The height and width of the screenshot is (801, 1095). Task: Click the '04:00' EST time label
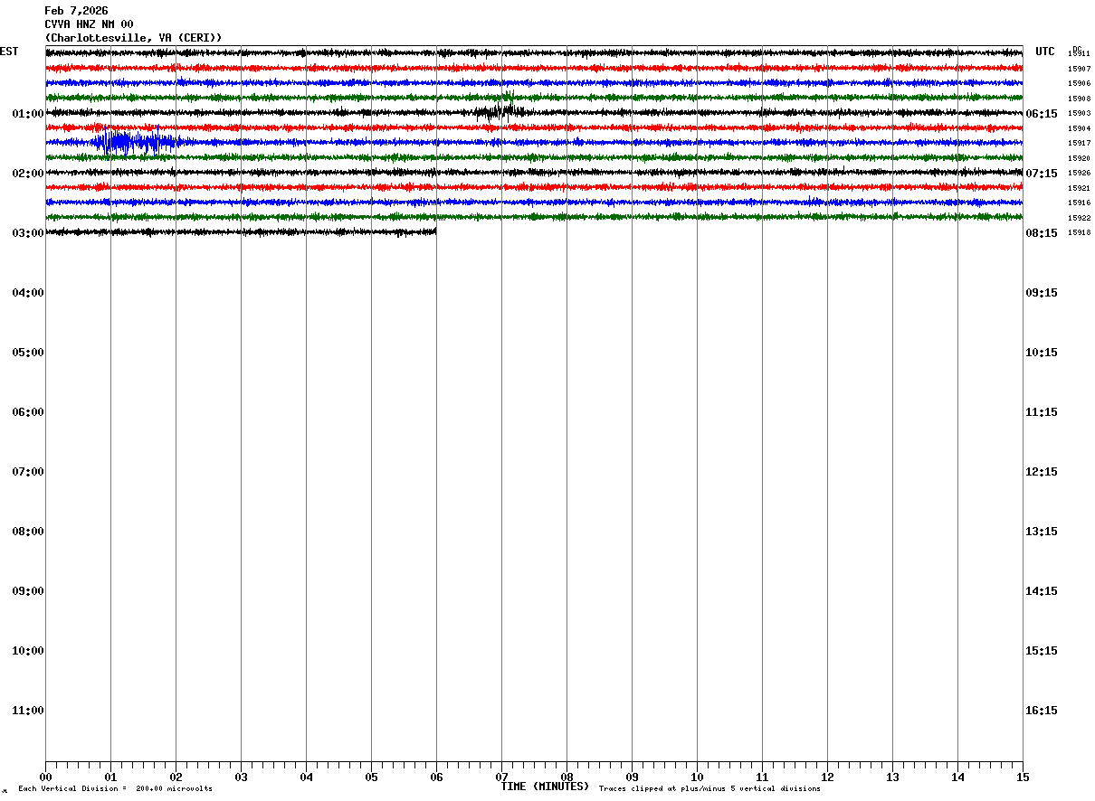28,293
